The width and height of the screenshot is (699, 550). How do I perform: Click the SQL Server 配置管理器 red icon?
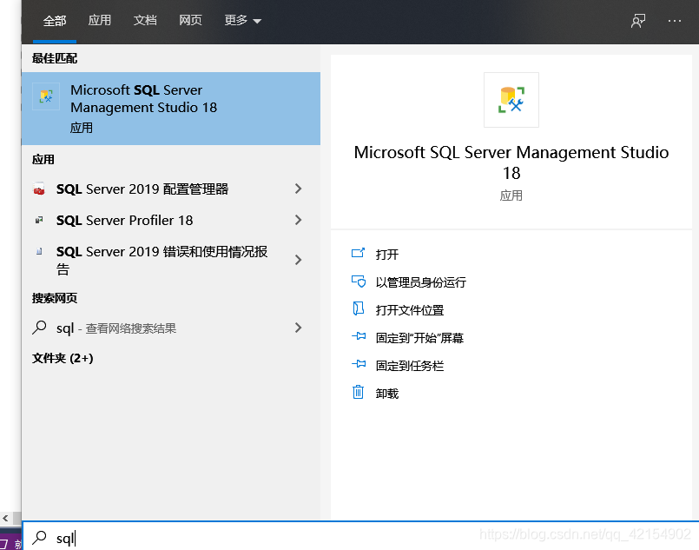(39, 189)
